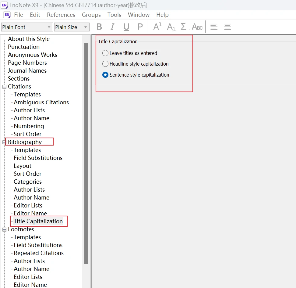The image size is (296, 288).
Task: Open the Tools menu
Action: pyautogui.click(x=114, y=15)
